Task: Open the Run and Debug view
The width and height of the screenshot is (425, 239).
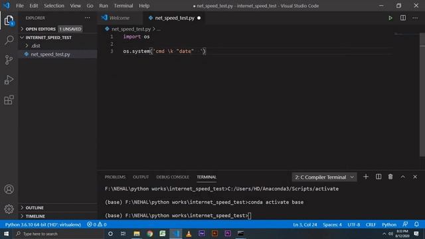Action: pos(9,80)
